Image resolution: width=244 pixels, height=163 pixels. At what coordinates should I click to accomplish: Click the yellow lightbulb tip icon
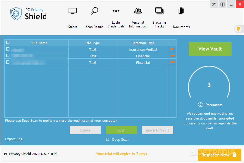click(238, 29)
